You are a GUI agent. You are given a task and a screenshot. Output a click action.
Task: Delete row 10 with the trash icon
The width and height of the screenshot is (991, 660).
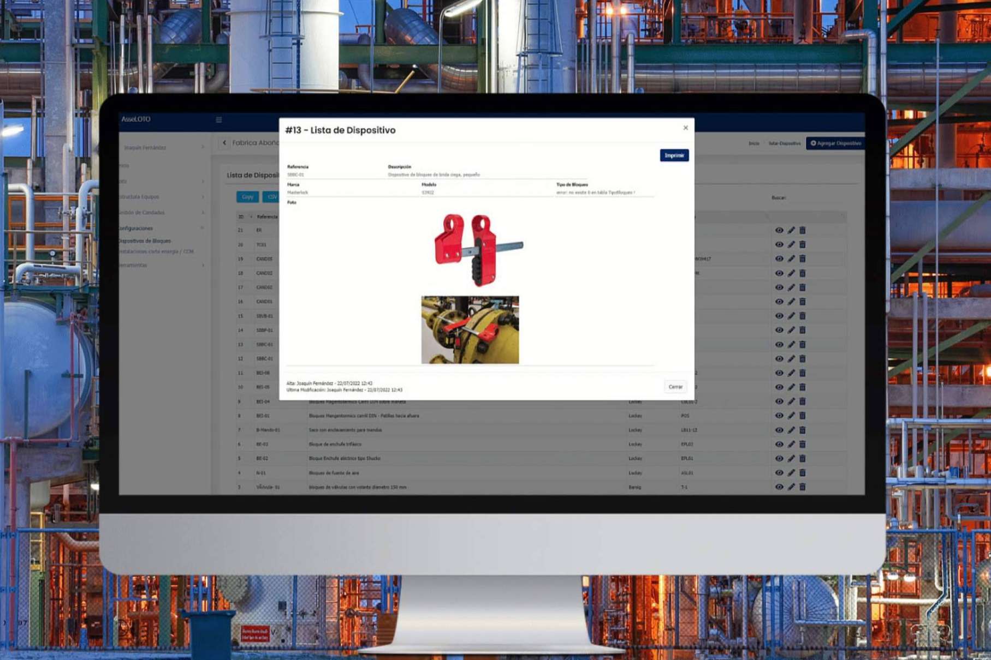[802, 387]
